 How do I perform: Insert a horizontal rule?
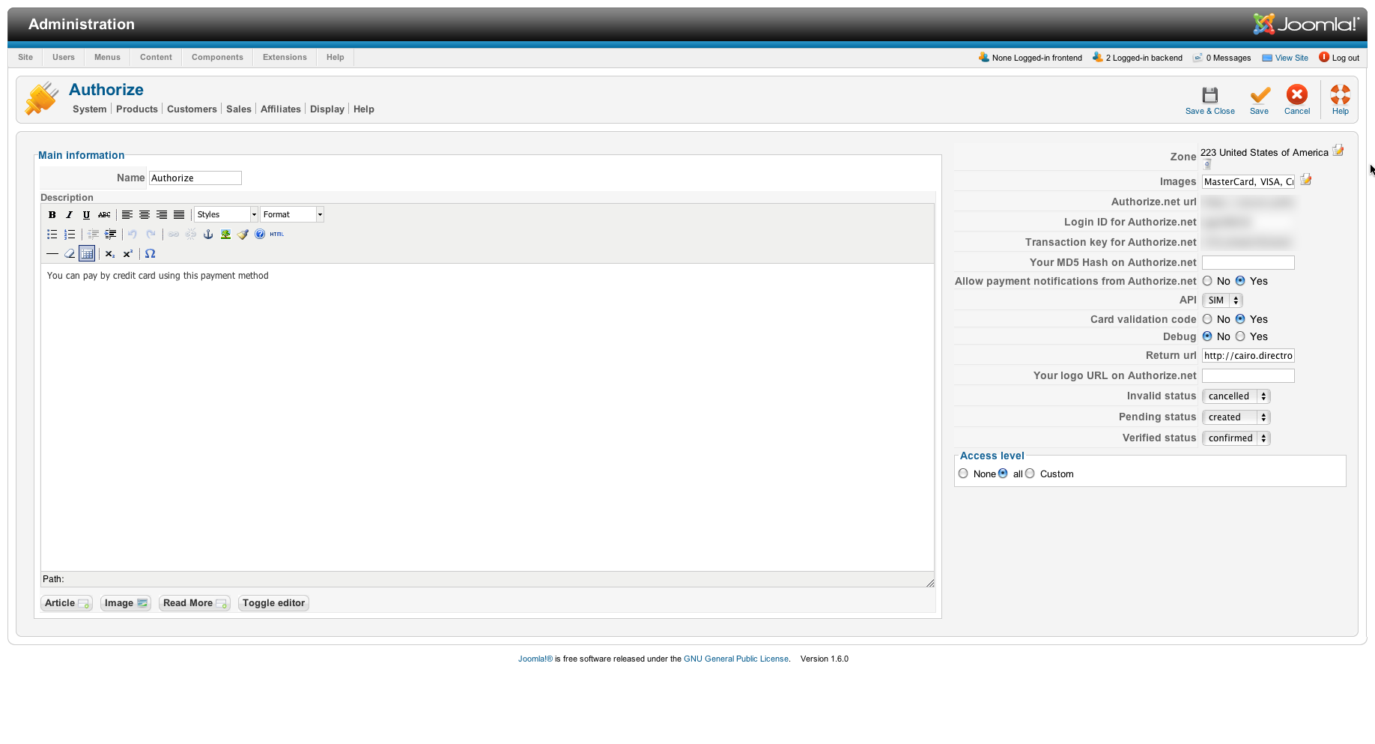click(x=52, y=254)
